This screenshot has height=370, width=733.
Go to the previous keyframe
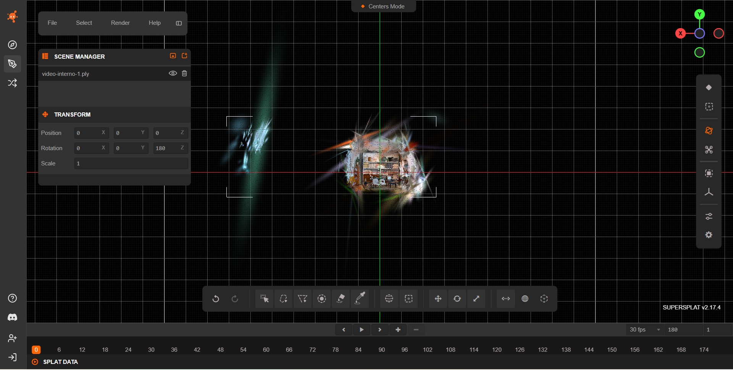point(344,330)
